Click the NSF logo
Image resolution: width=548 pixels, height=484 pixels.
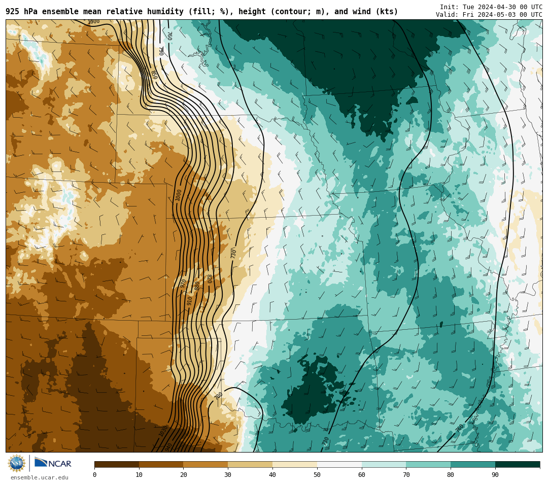pyautogui.click(x=16, y=463)
